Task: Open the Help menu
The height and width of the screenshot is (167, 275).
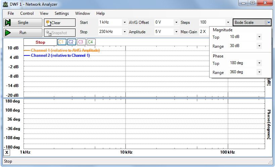Action: tap(100, 13)
